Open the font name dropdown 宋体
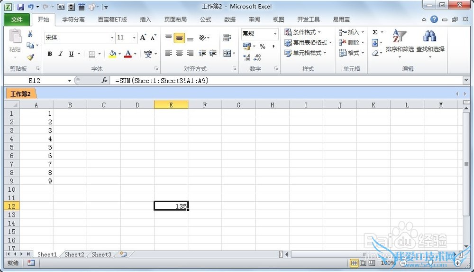 (x=112, y=38)
